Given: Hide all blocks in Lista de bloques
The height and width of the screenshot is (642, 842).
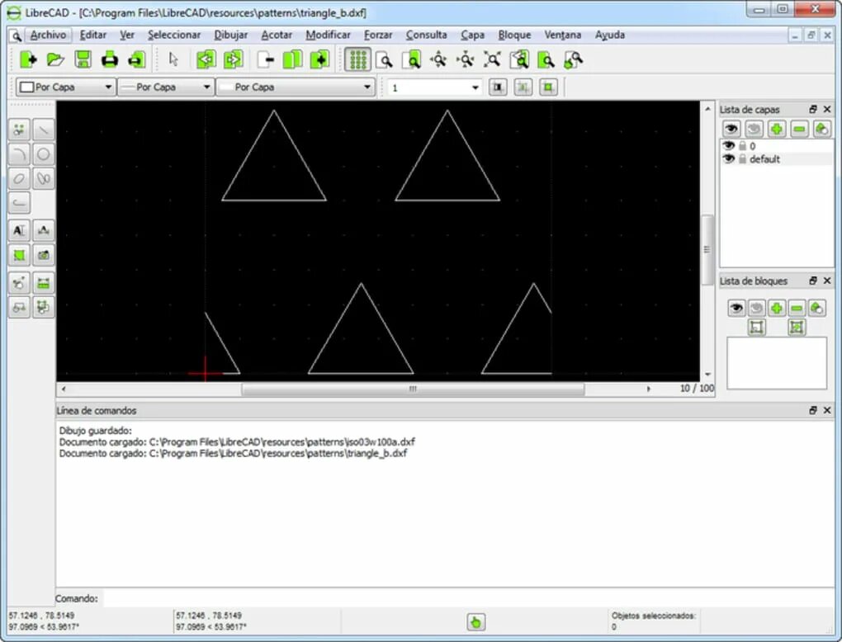Looking at the screenshot, I should [x=756, y=308].
